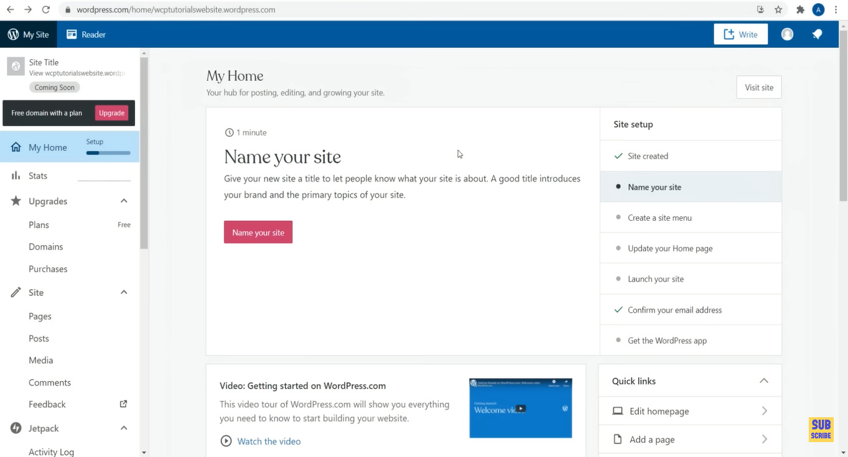Click the site globe icon beside Site Title
The width and height of the screenshot is (848, 457).
(x=16, y=67)
